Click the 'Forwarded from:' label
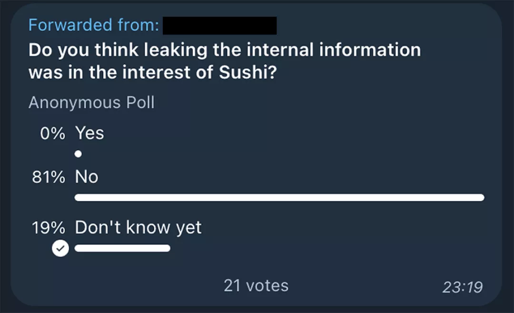This screenshot has height=313, width=514. tap(94, 25)
